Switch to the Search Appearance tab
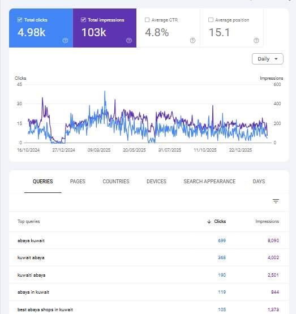Screen dimensions: 296x314 coord(209,182)
